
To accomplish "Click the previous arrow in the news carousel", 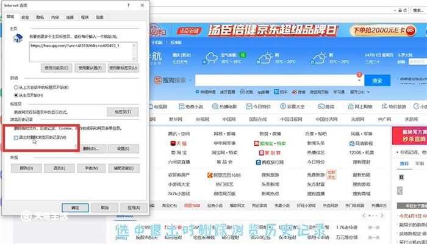I will tap(364, 216).
